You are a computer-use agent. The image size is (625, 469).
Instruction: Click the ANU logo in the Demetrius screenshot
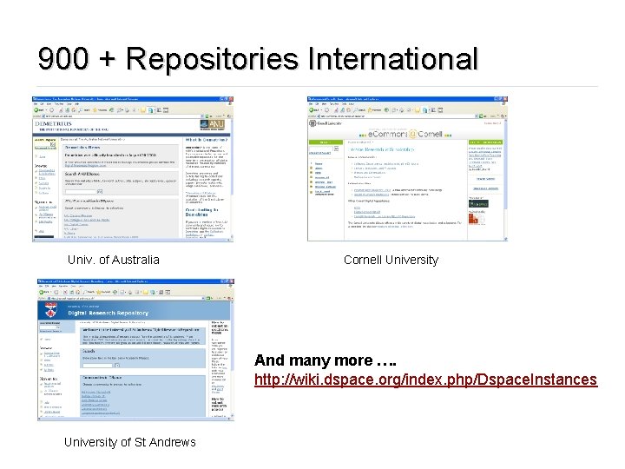212,125
